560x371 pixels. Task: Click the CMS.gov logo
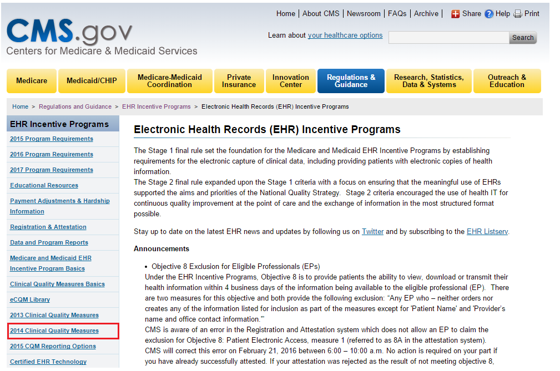(69, 32)
